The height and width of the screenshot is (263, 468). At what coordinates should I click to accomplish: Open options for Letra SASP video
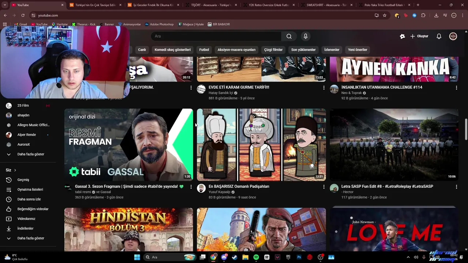click(x=456, y=187)
